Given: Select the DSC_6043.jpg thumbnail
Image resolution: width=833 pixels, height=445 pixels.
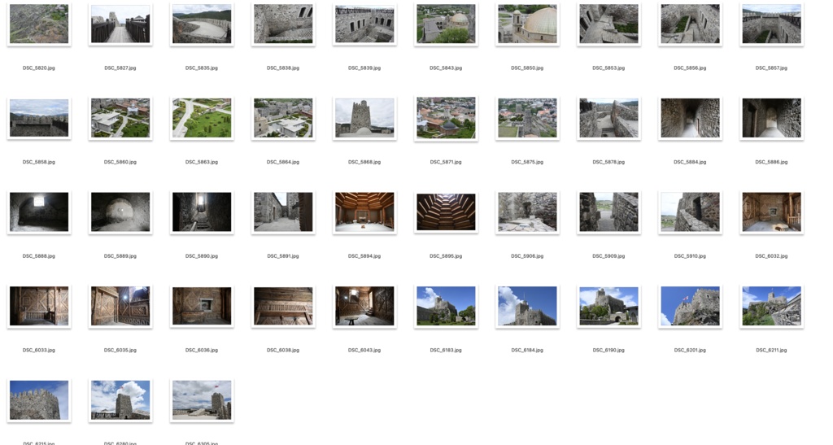Looking at the screenshot, I should pyautogui.click(x=364, y=306).
